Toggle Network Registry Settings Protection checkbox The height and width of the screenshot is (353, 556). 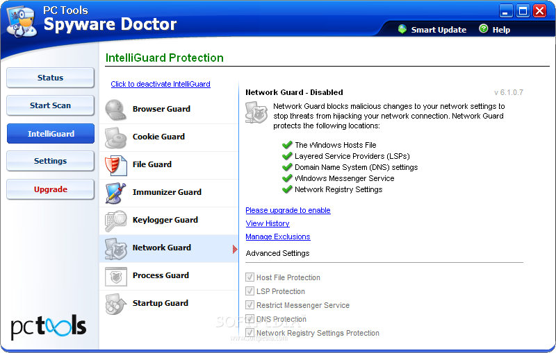click(250, 332)
